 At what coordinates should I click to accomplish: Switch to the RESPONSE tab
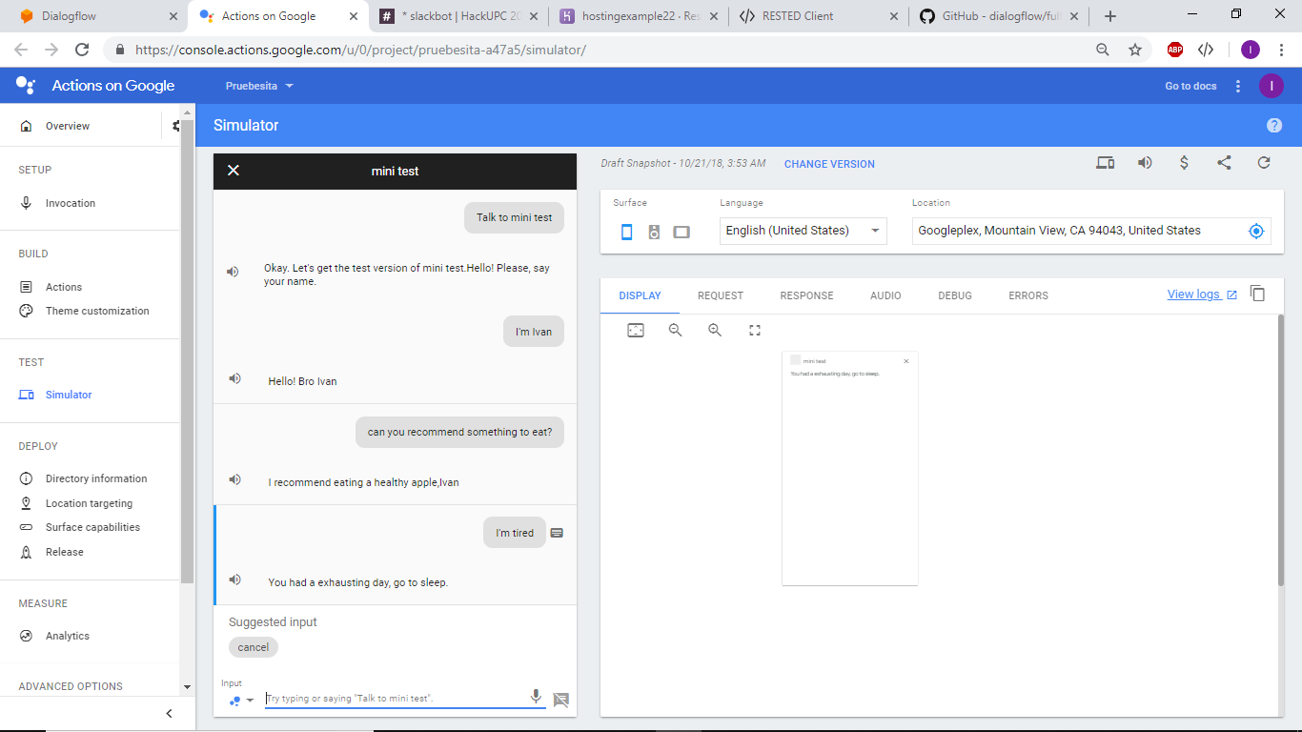[806, 295]
